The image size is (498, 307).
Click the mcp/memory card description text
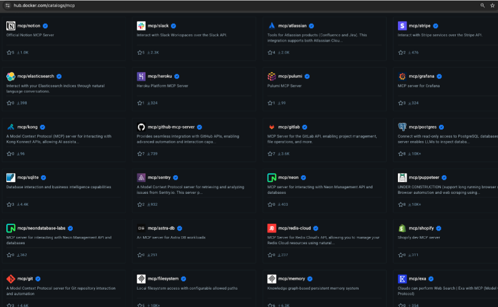[x=313, y=288]
